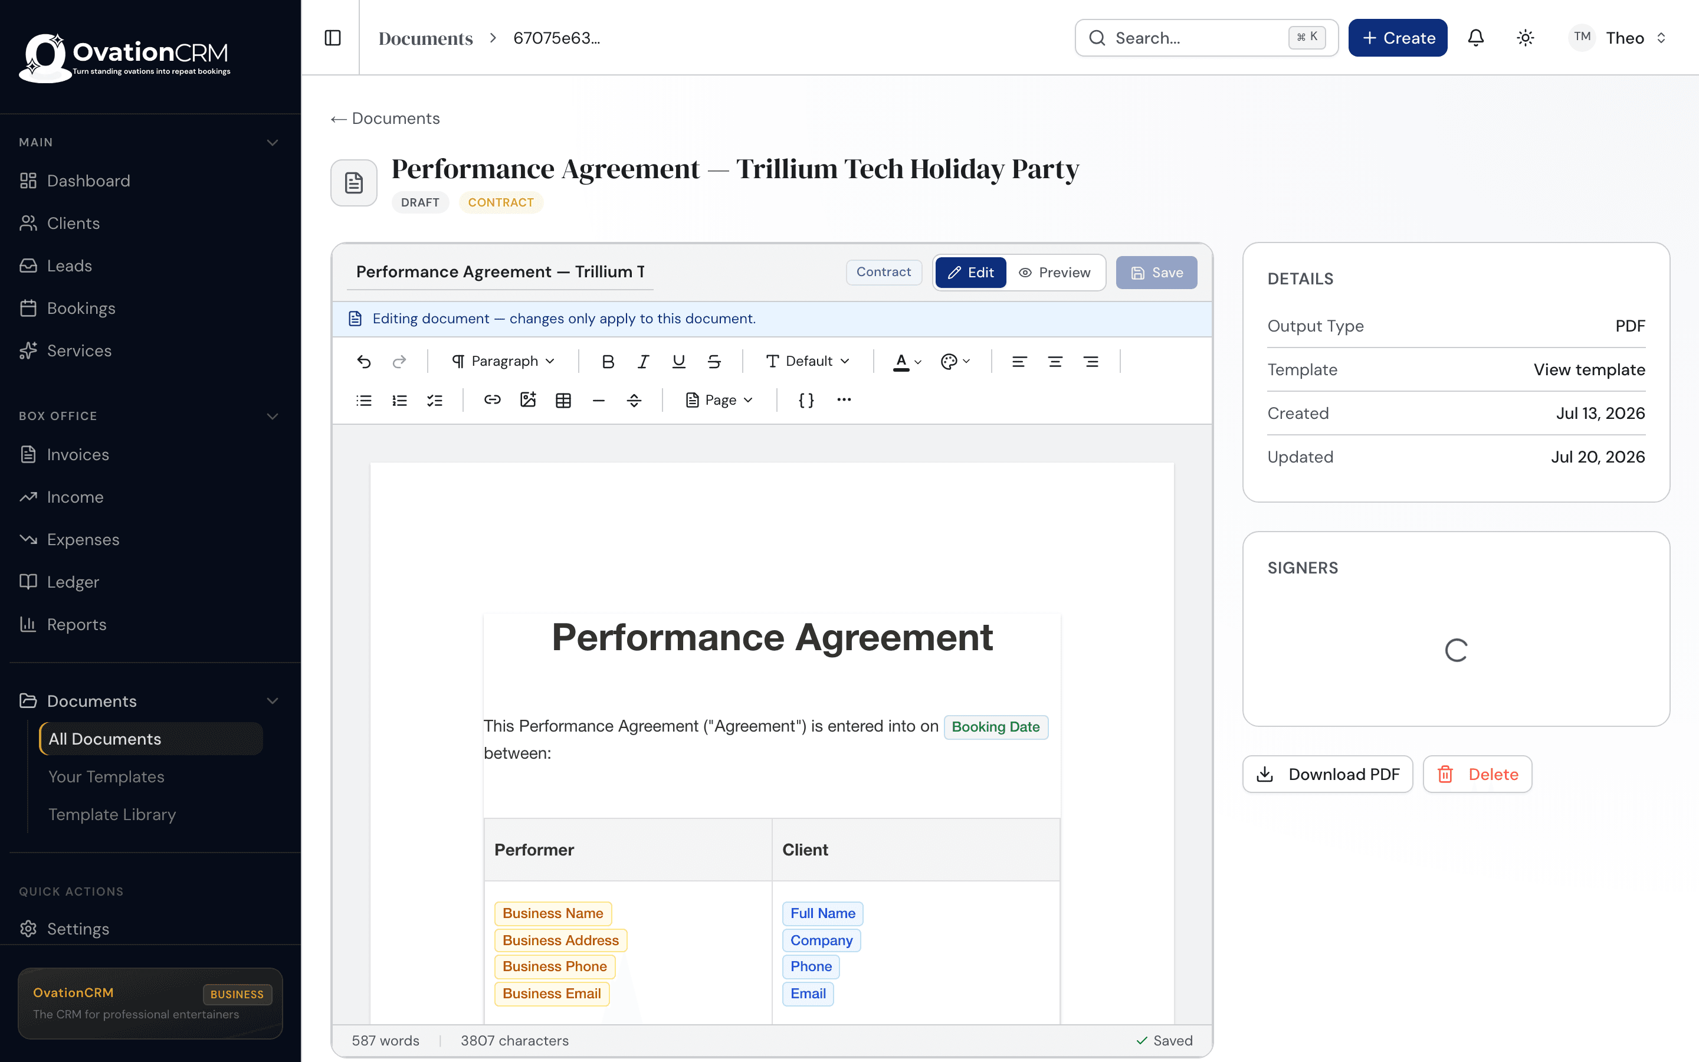This screenshot has width=1699, height=1062.
Task: Toggle strikethrough formatting
Action: coord(714,361)
